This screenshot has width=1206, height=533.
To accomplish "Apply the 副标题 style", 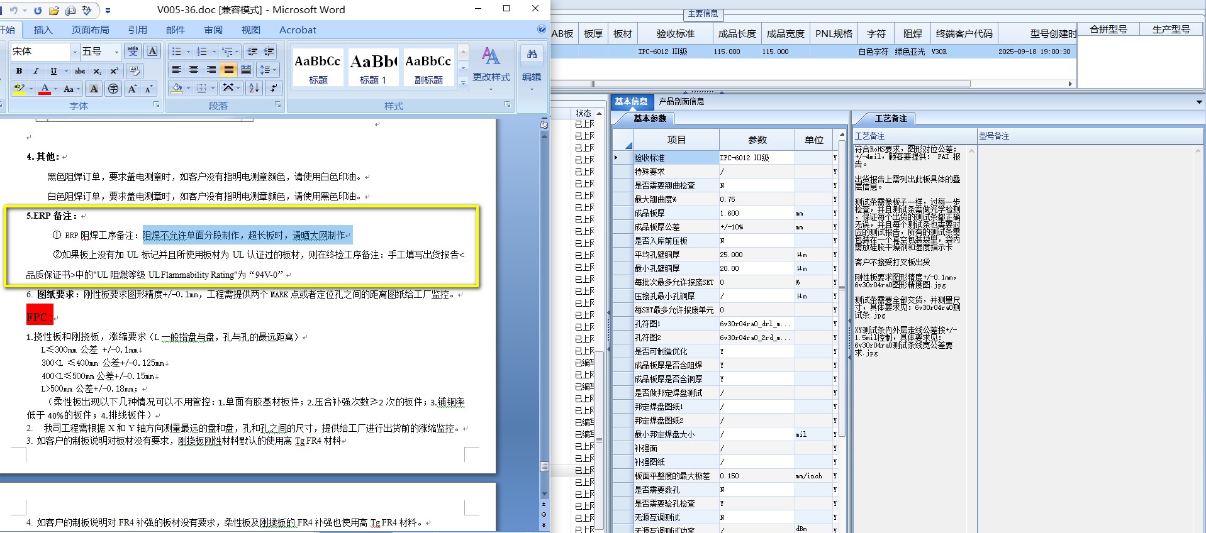I will tap(428, 67).
